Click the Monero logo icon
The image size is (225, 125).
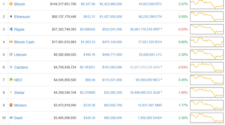tap(11, 105)
